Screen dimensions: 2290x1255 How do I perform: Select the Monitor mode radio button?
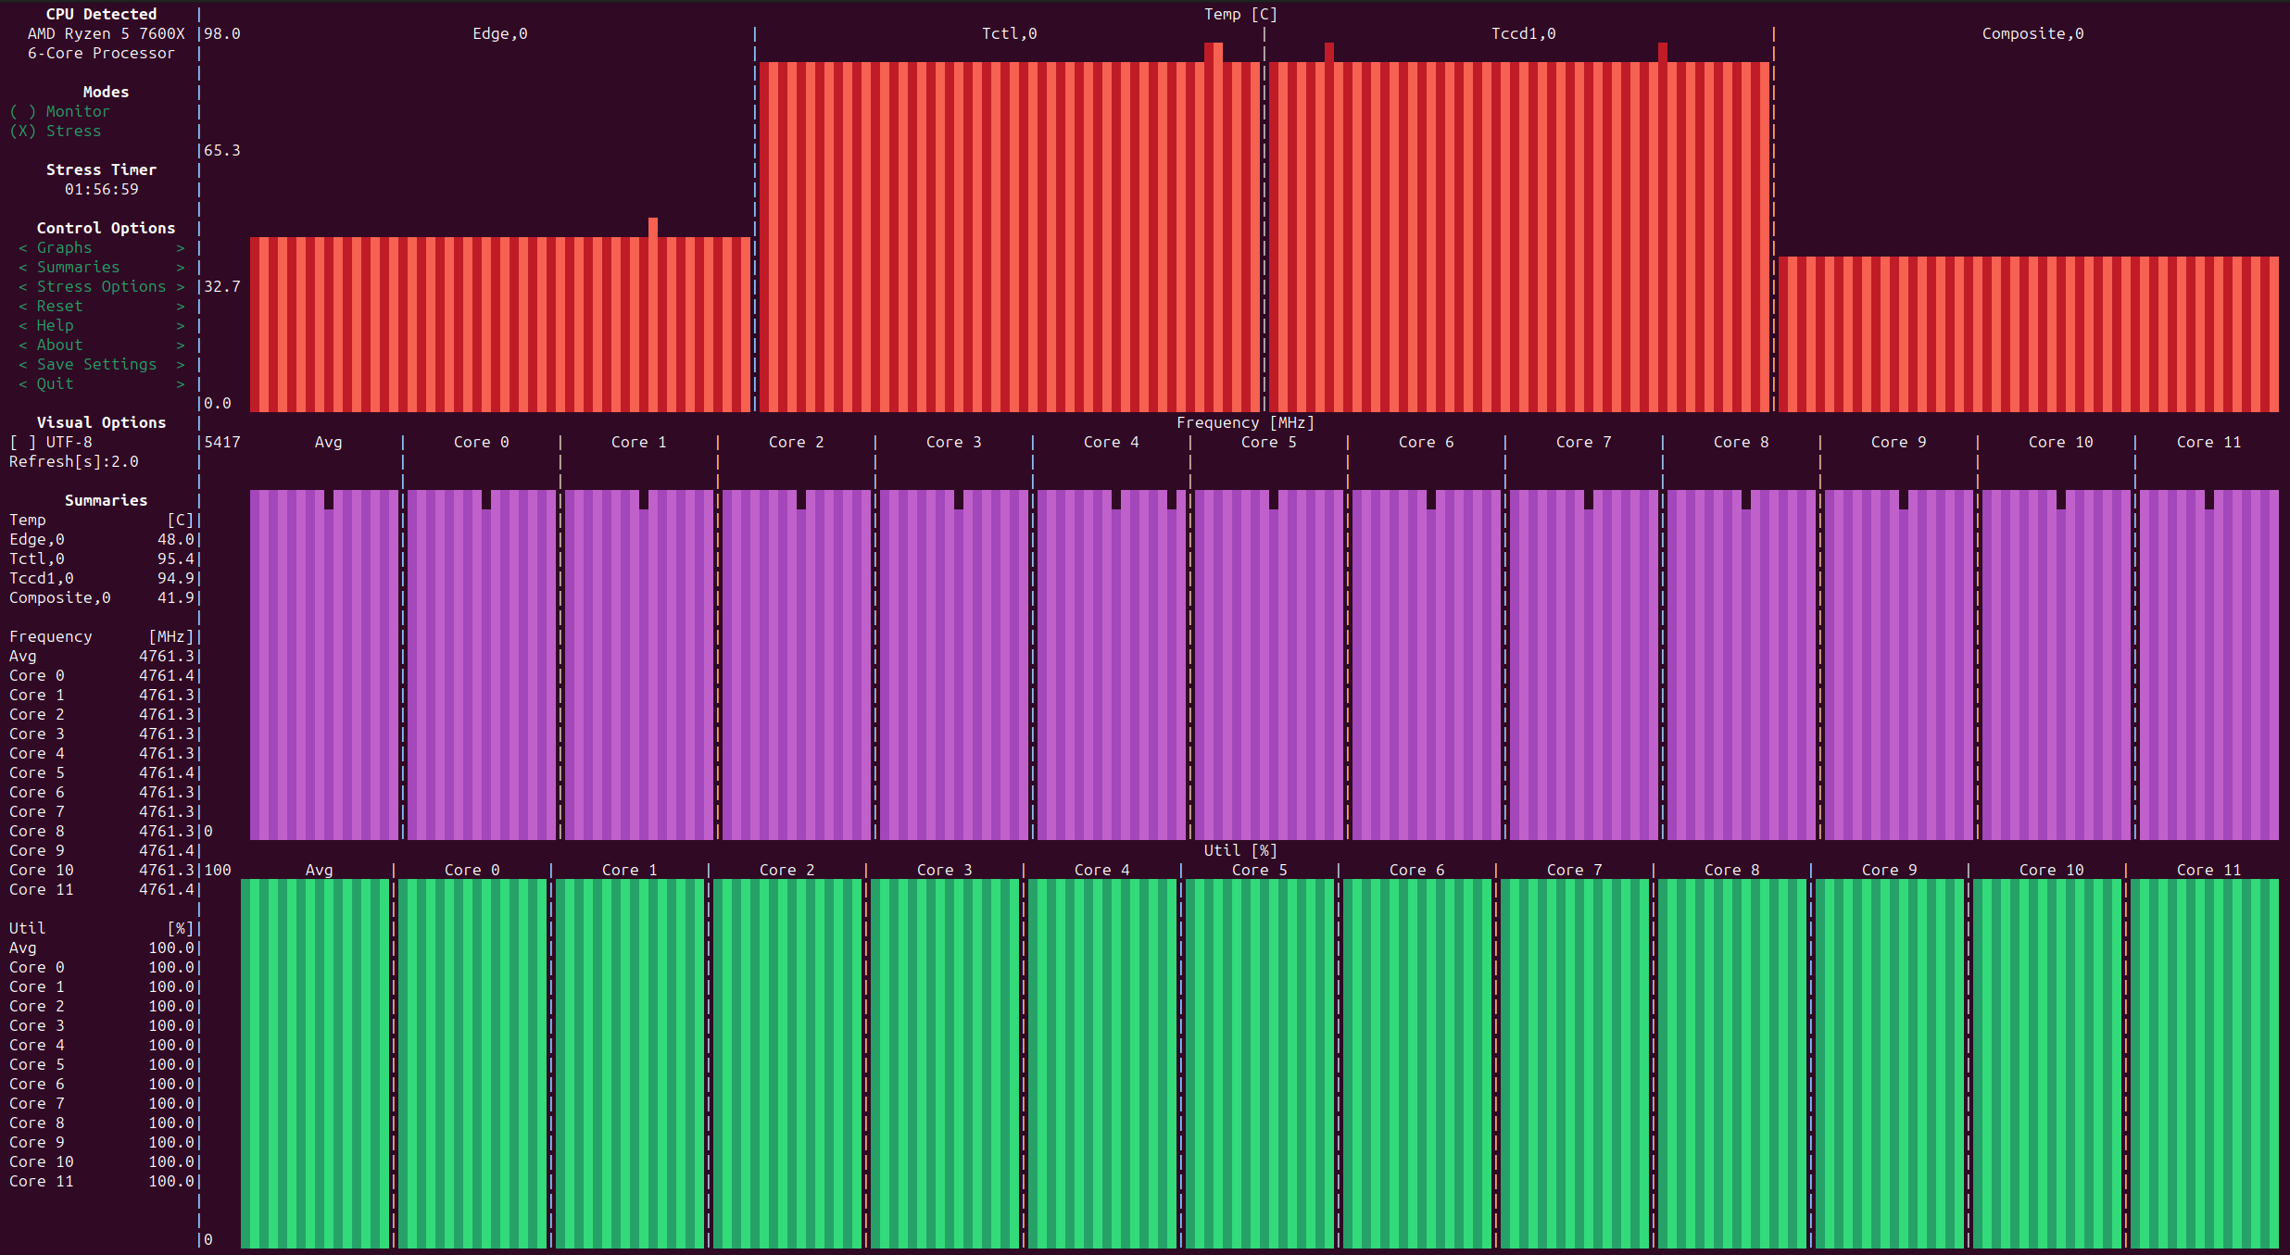pyautogui.click(x=59, y=111)
